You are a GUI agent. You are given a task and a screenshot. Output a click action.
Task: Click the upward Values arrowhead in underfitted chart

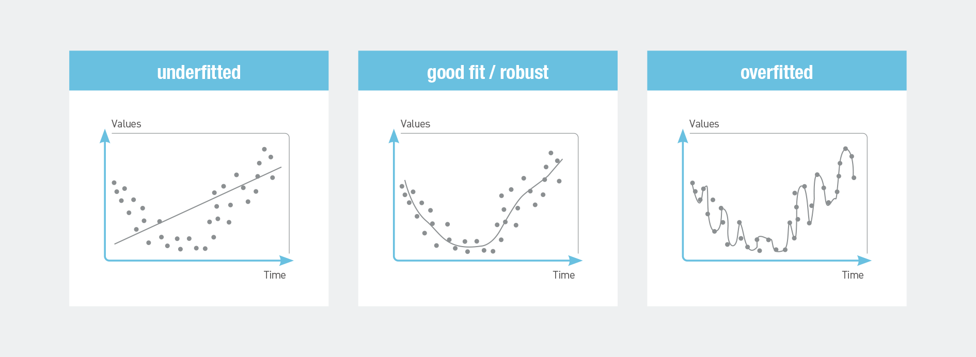(105, 136)
